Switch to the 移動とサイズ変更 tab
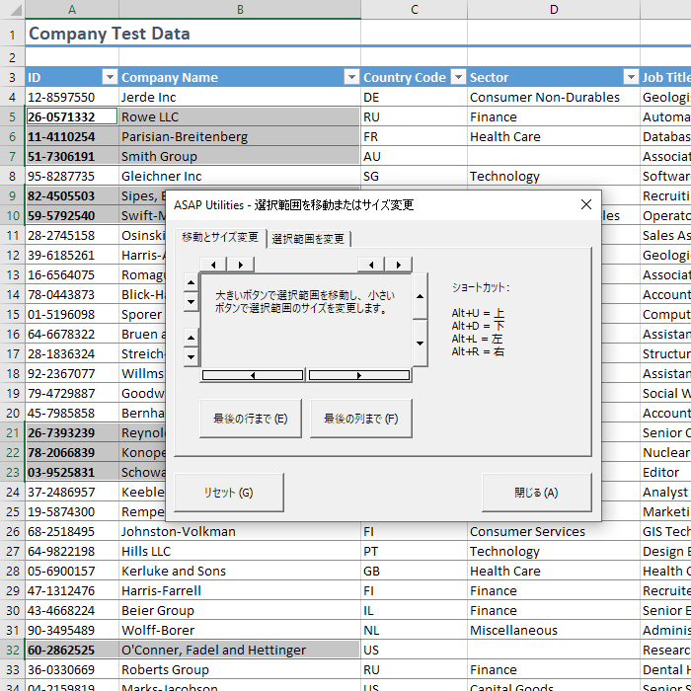 pos(220,238)
